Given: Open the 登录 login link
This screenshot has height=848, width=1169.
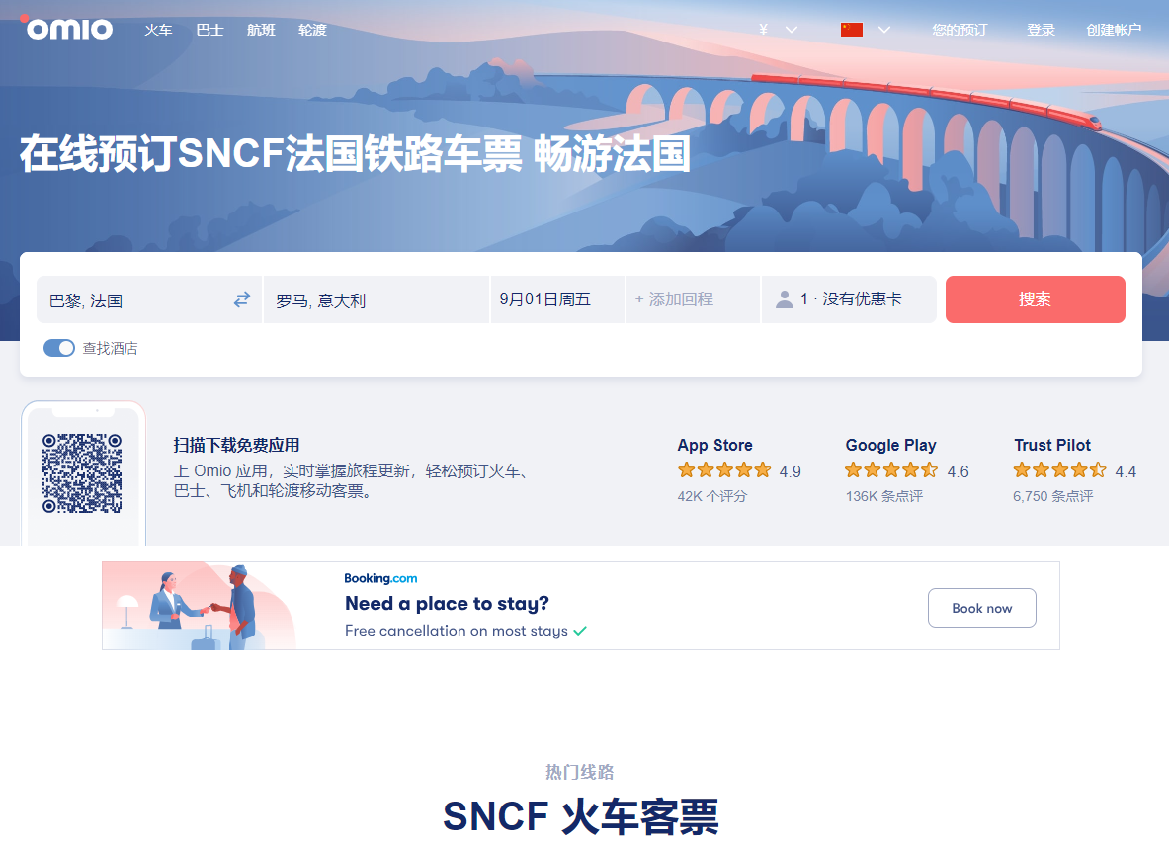Looking at the screenshot, I should coord(1041,30).
